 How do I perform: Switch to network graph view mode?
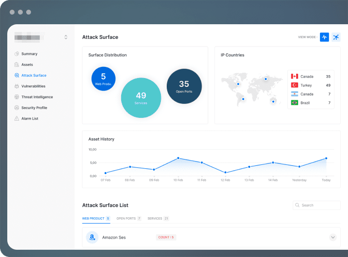[x=336, y=37]
